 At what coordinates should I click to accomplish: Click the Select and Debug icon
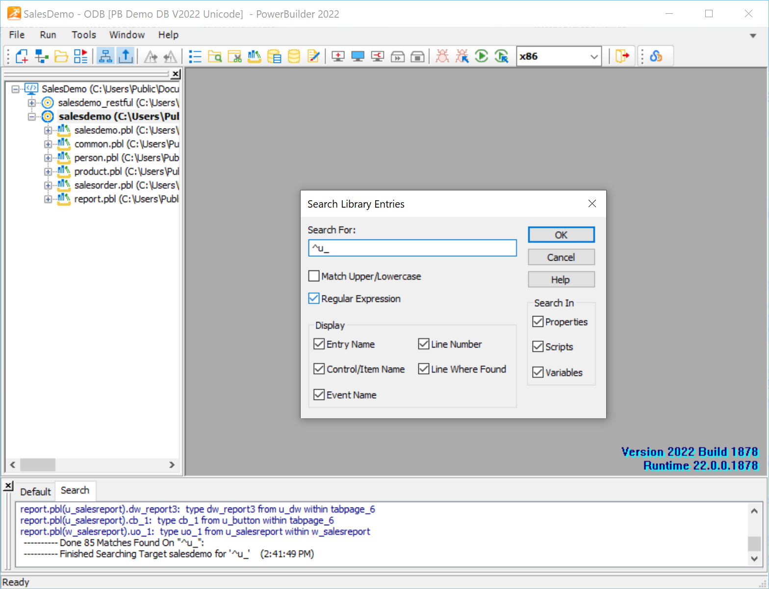click(x=462, y=56)
